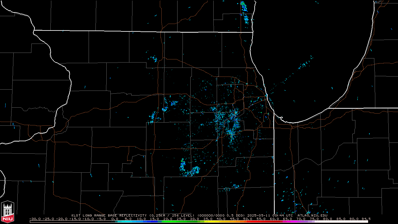The image size is (398, 224).
Task: Click the 20.0 scale label
Action: pyautogui.click(x=168, y=219)
